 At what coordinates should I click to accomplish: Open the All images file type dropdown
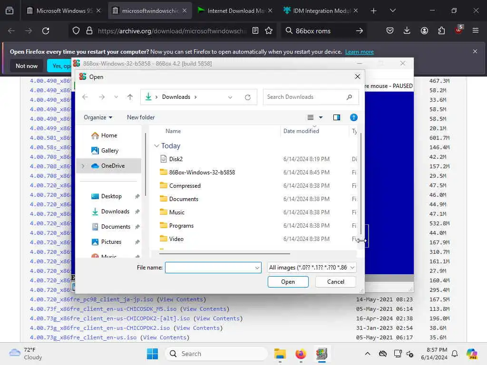[312, 268]
